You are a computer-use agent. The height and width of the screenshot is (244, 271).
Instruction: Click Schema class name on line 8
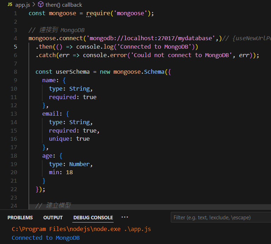click(x=154, y=72)
